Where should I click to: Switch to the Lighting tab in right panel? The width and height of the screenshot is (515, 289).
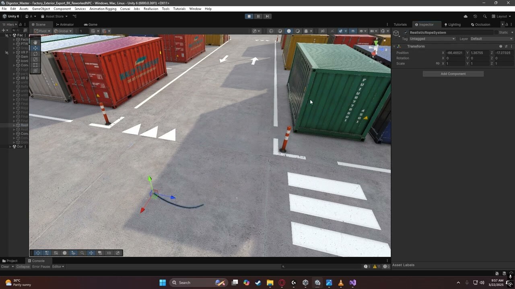tap(452, 24)
